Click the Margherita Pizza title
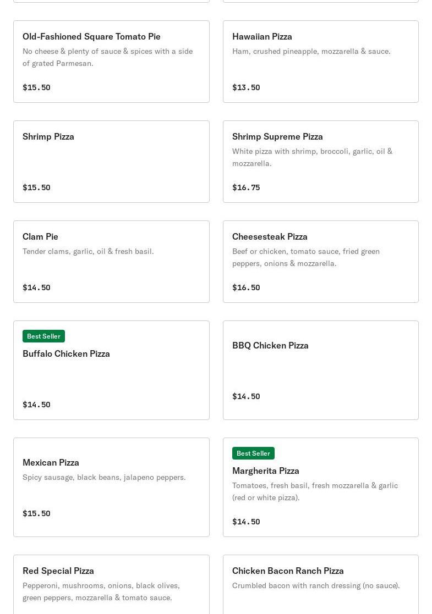This screenshot has height=614, width=432. click(x=265, y=471)
